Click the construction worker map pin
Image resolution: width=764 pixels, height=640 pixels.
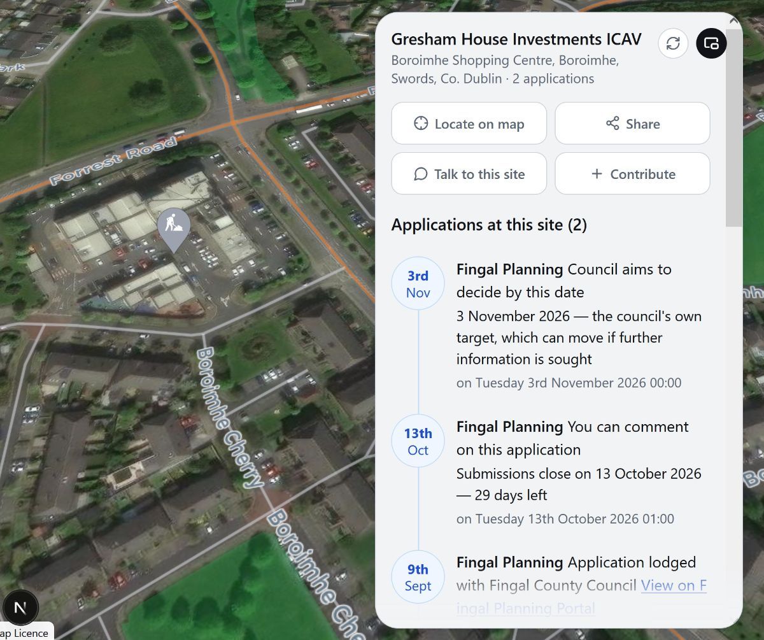tap(173, 230)
